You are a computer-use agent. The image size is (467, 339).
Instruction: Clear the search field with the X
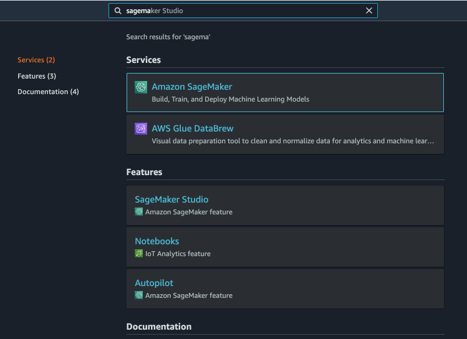coord(368,11)
